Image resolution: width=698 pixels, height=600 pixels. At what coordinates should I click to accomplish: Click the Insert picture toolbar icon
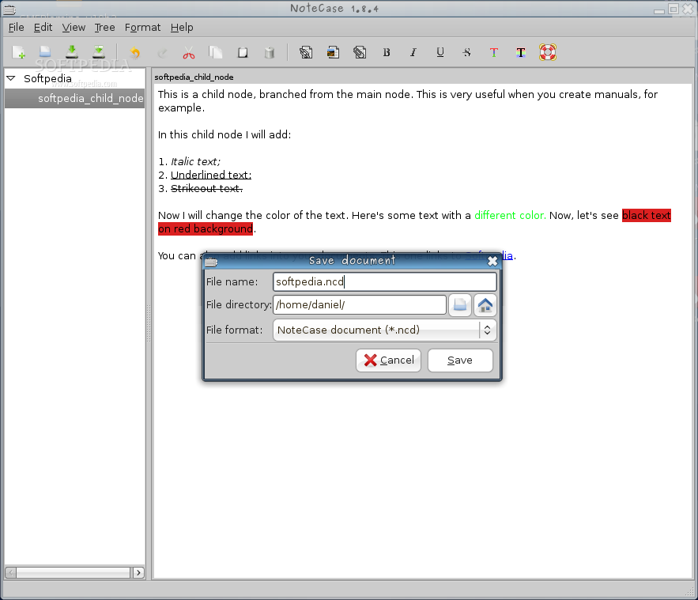point(333,52)
